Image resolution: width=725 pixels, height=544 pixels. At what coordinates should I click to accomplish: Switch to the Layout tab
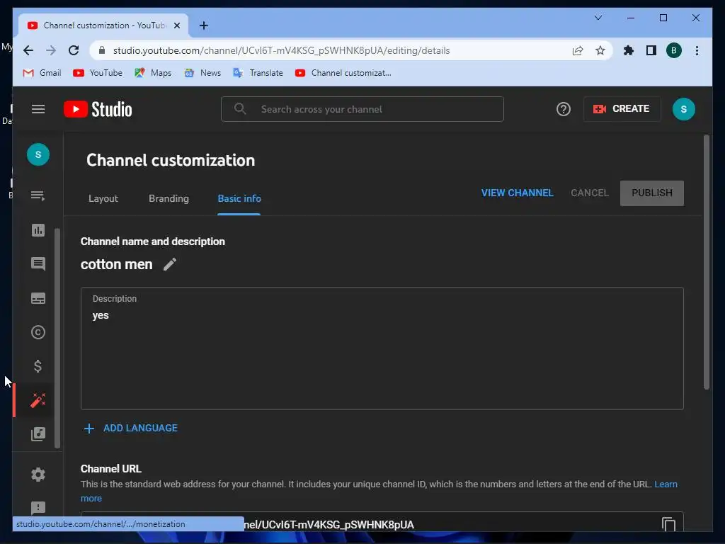point(103,198)
